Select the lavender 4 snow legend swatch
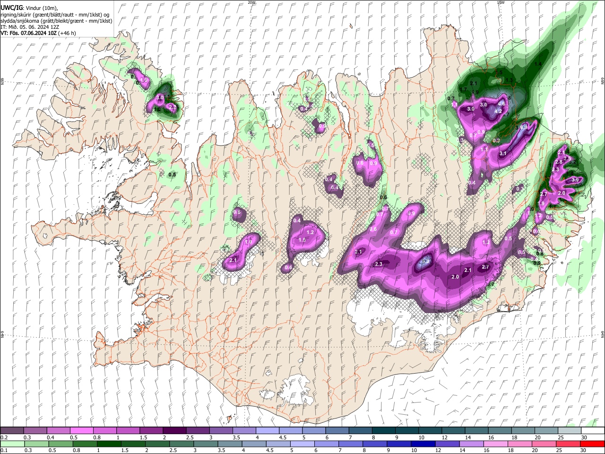 [268, 431]
